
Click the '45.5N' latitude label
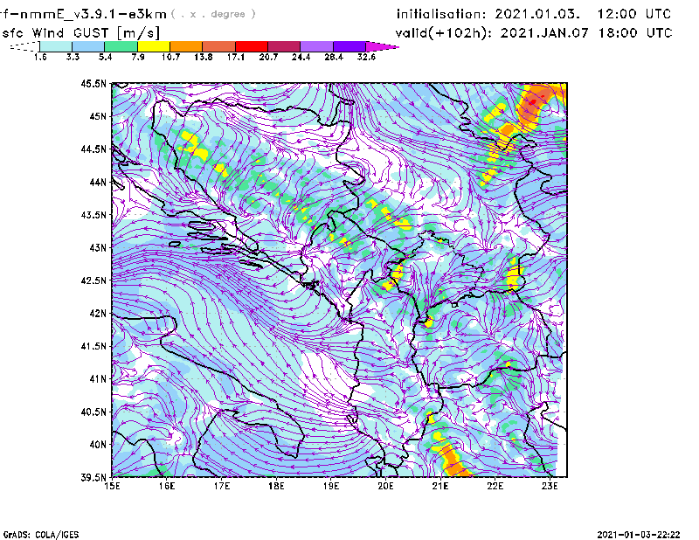pyautogui.click(x=93, y=83)
